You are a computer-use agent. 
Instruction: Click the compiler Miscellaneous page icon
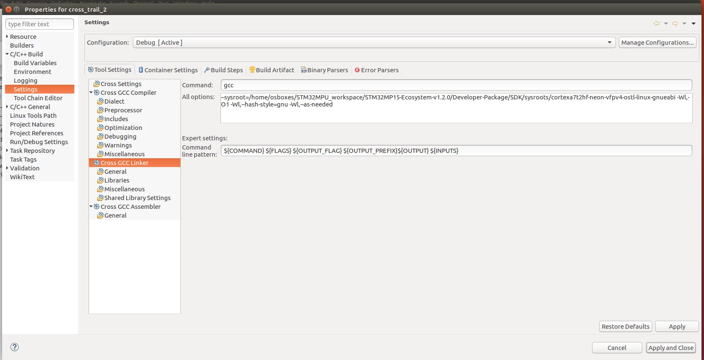pos(100,154)
